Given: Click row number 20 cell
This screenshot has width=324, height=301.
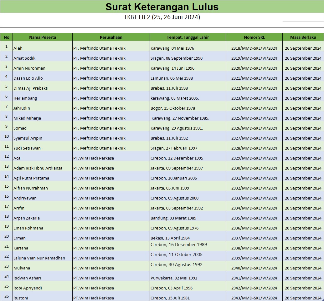Looking at the screenshot, I should [6, 236].
